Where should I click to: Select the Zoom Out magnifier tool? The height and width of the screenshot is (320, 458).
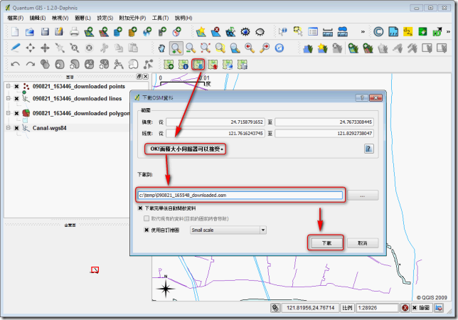point(191,48)
